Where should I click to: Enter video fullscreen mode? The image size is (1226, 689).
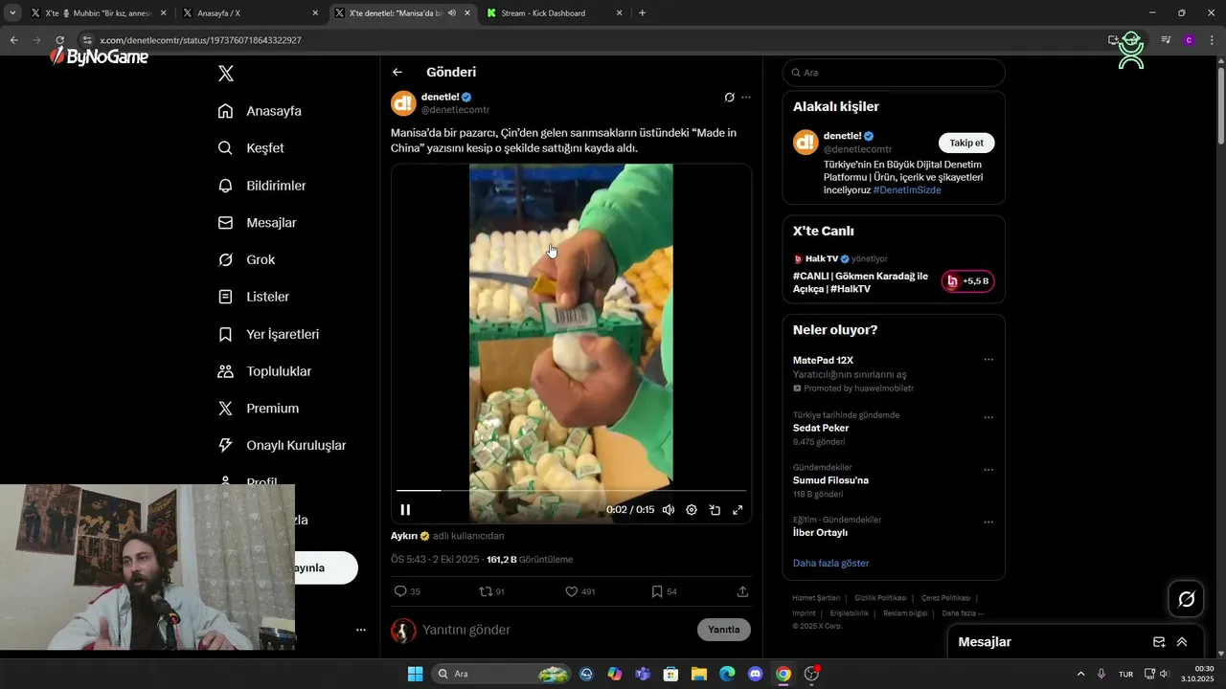point(738,510)
